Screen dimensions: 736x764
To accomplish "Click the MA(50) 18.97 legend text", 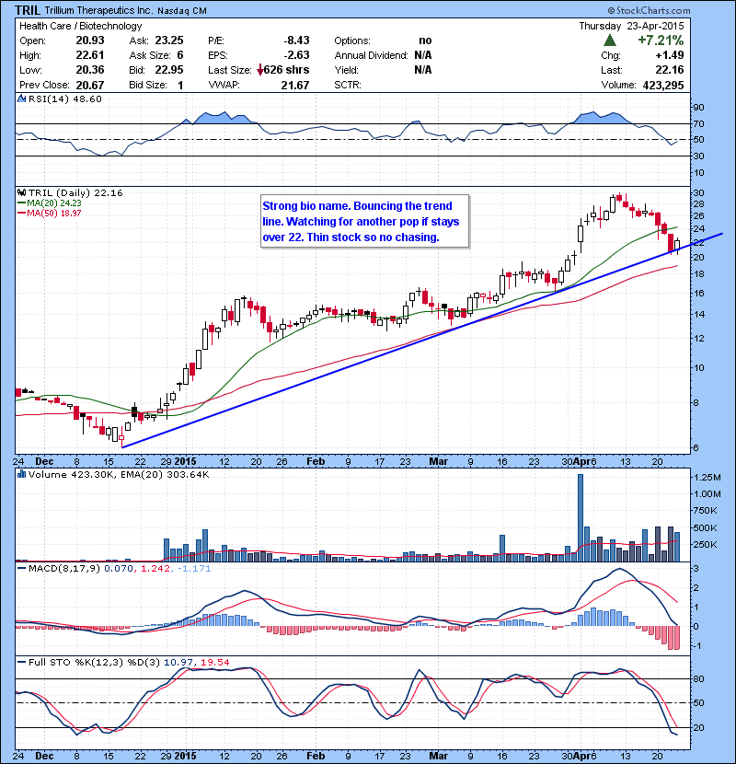I will 54,214.
